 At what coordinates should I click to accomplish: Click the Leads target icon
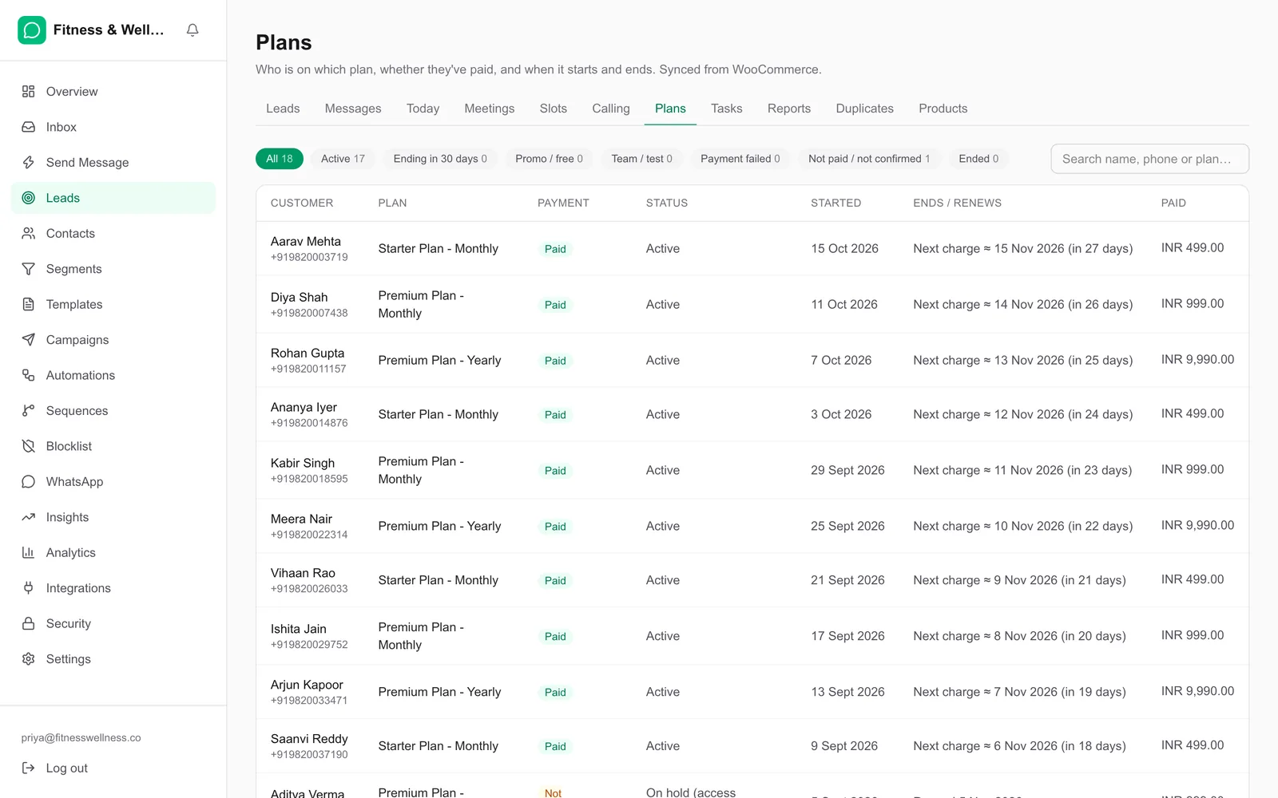(29, 198)
